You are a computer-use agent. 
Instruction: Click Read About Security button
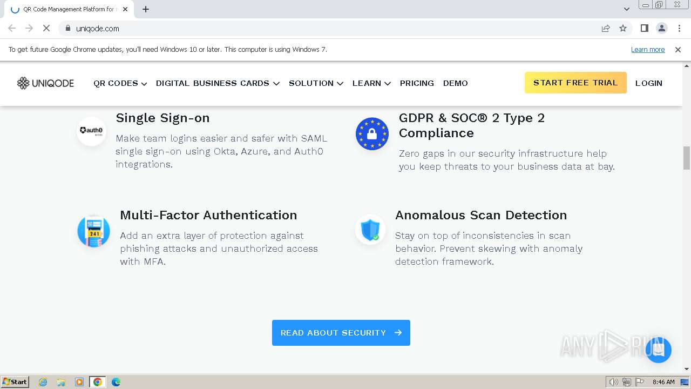(x=341, y=333)
